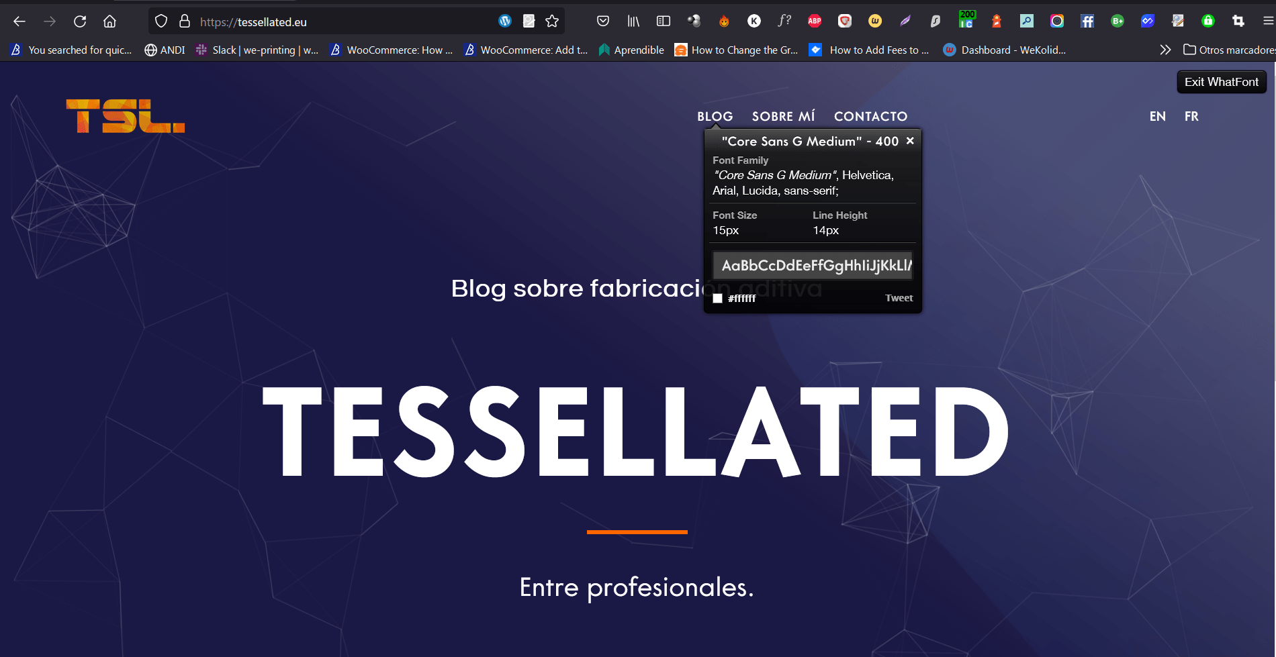Show the sidebars icon
The image size is (1276, 657).
[664, 21]
